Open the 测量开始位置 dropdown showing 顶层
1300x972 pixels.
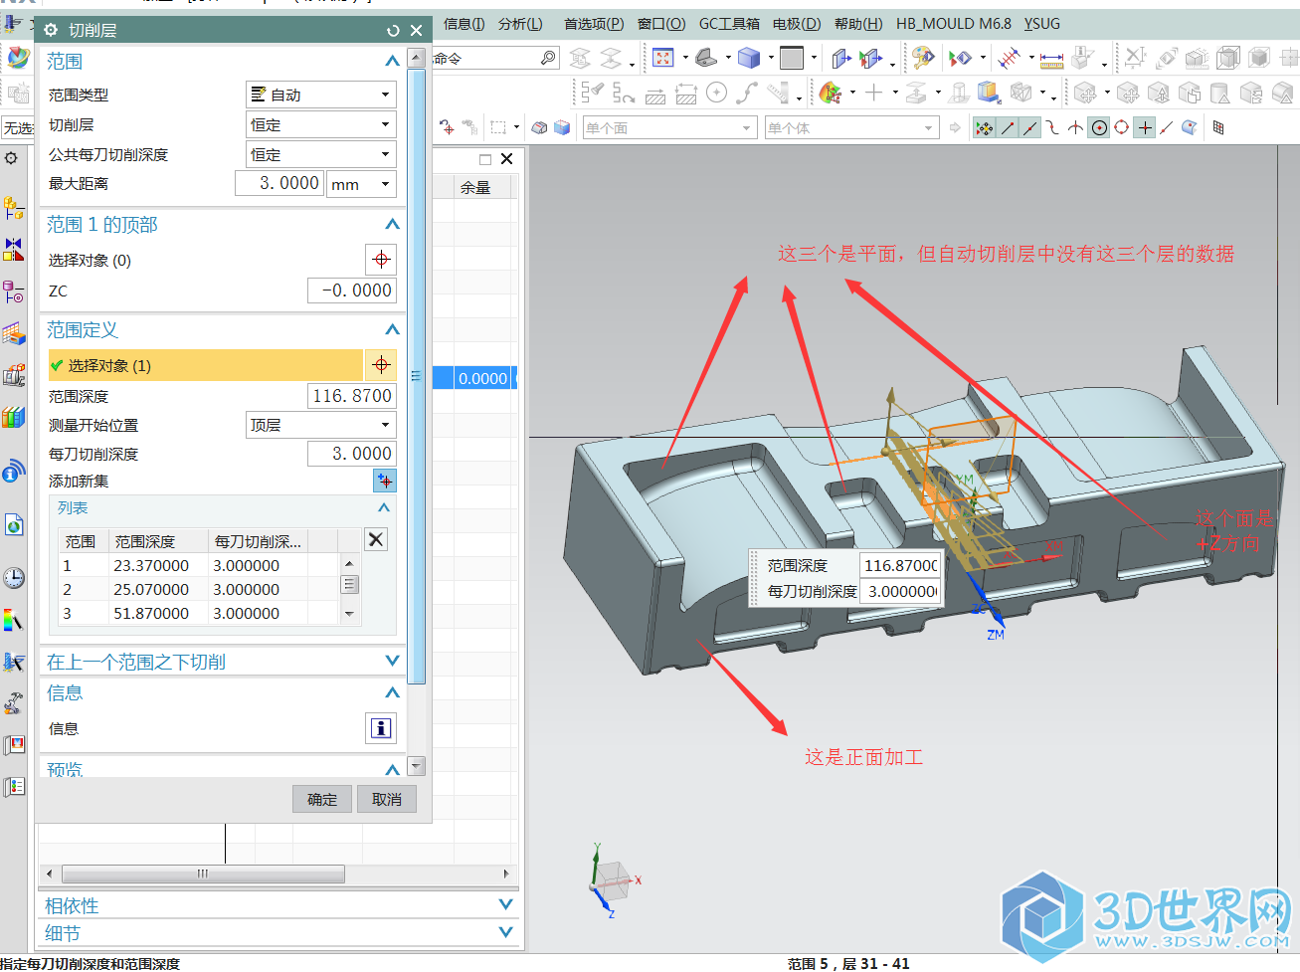(x=320, y=425)
